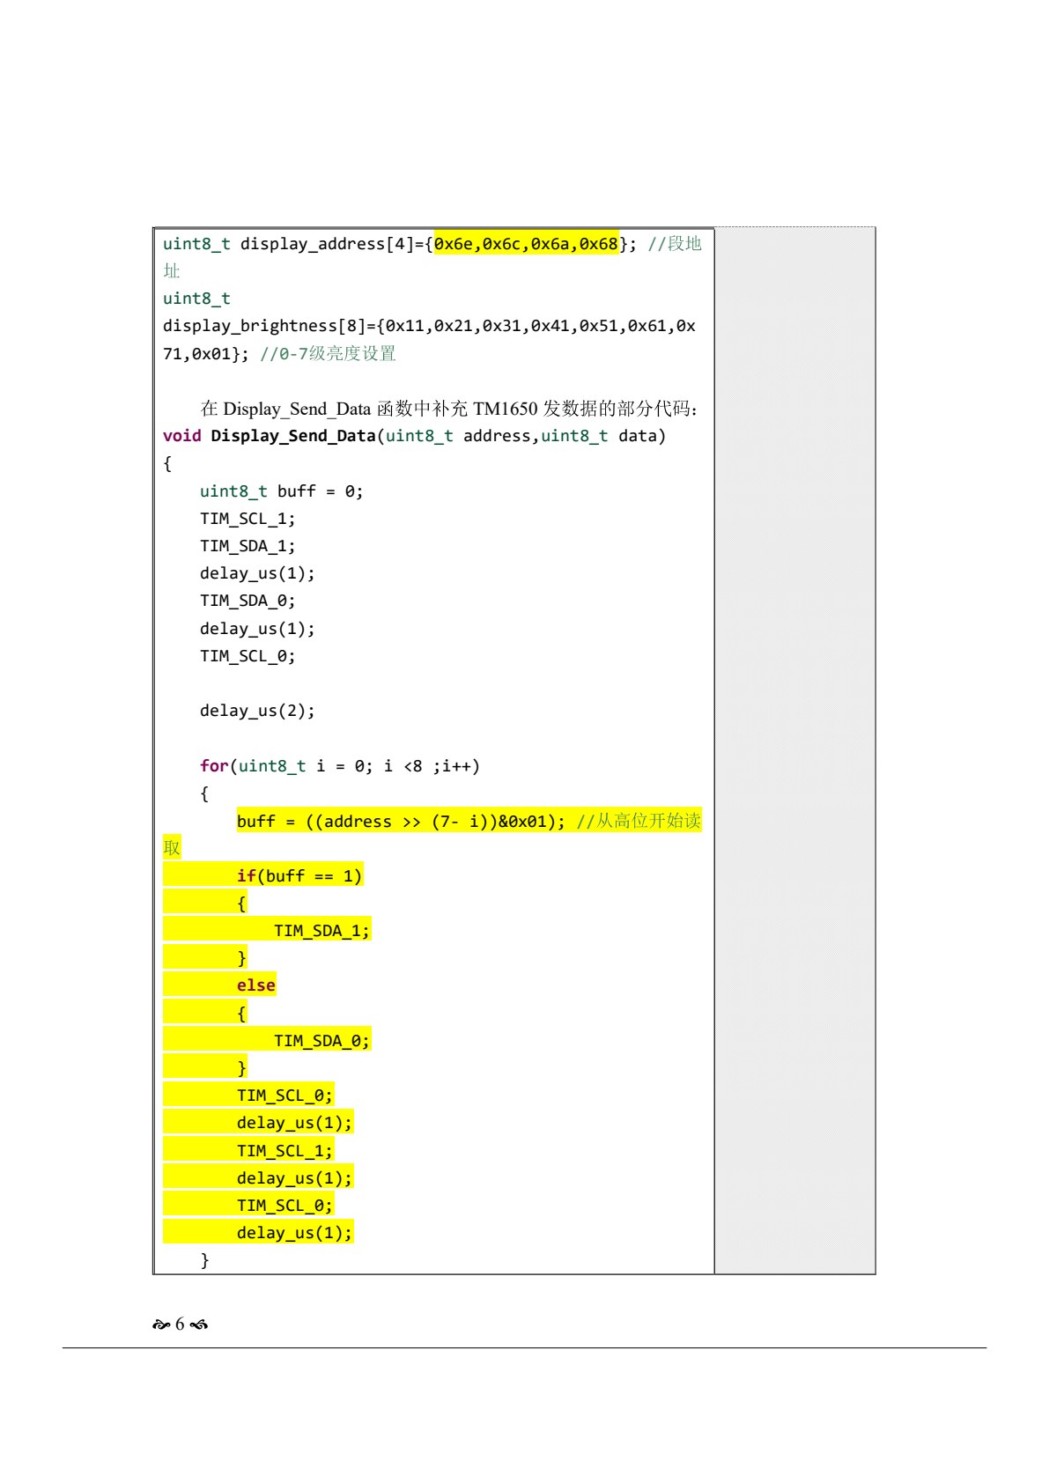Click the highlighted if(buff == 1) line

point(299,876)
